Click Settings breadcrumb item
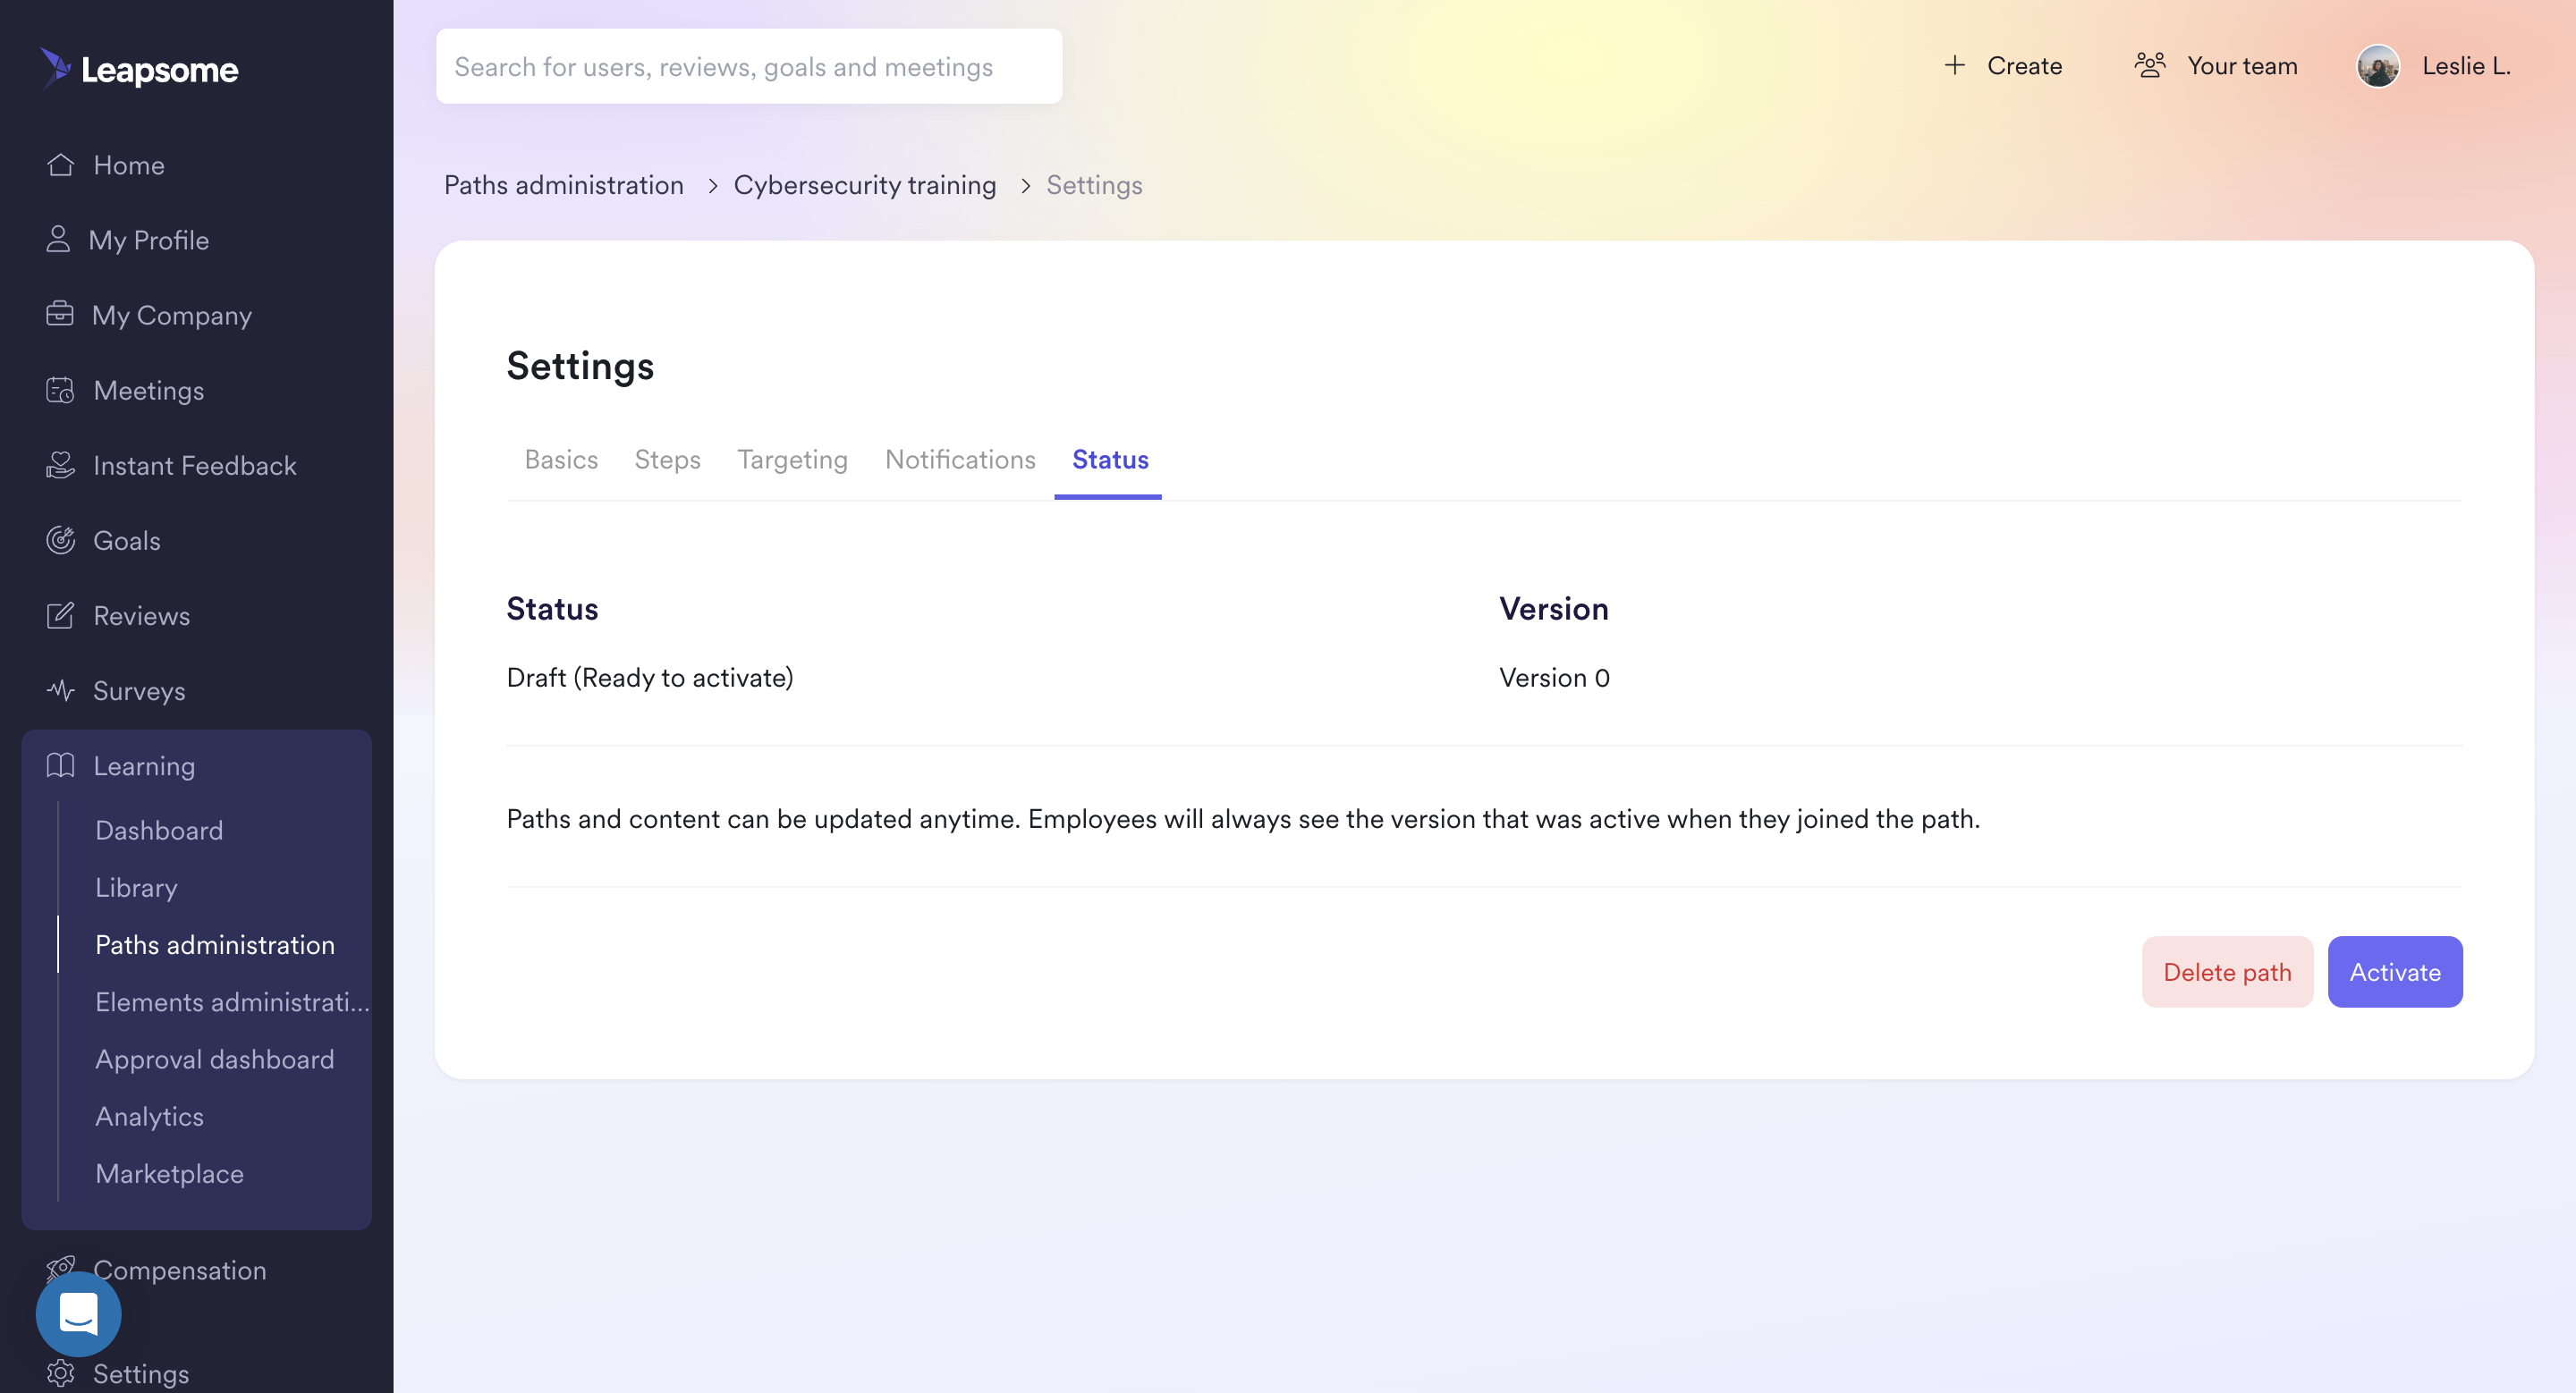This screenshot has width=2576, height=1393. point(1094,185)
